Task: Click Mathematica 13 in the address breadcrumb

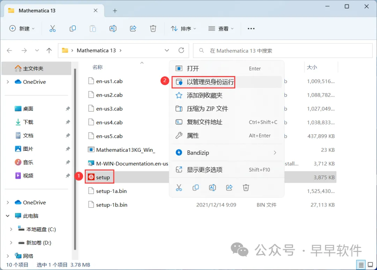Action: (x=96, y=51)
